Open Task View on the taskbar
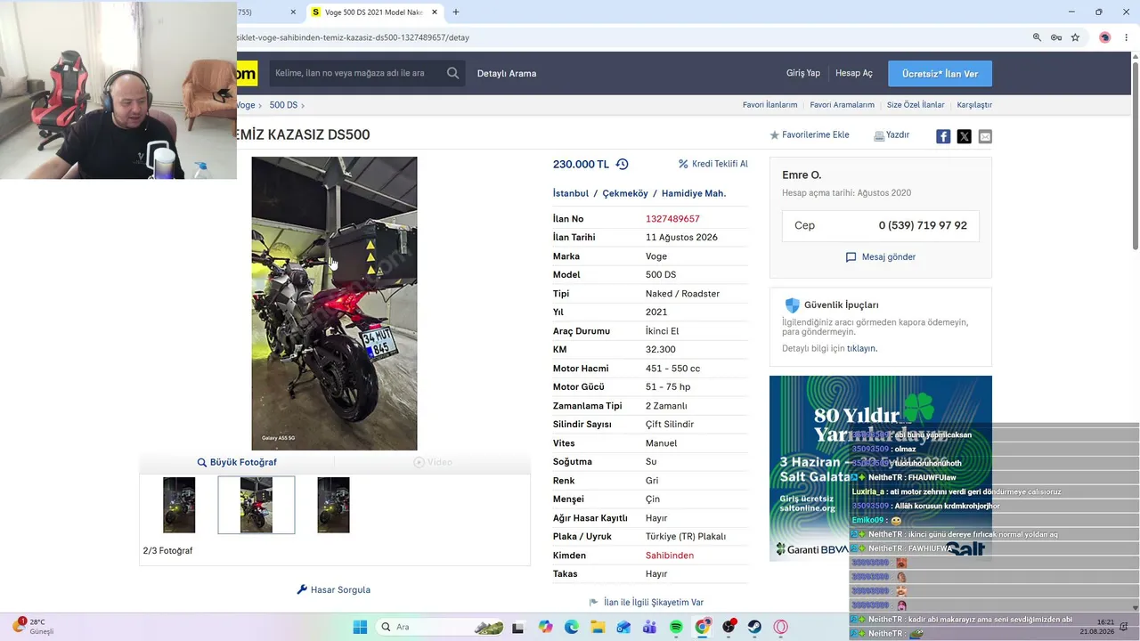 (x=518, y=627)
